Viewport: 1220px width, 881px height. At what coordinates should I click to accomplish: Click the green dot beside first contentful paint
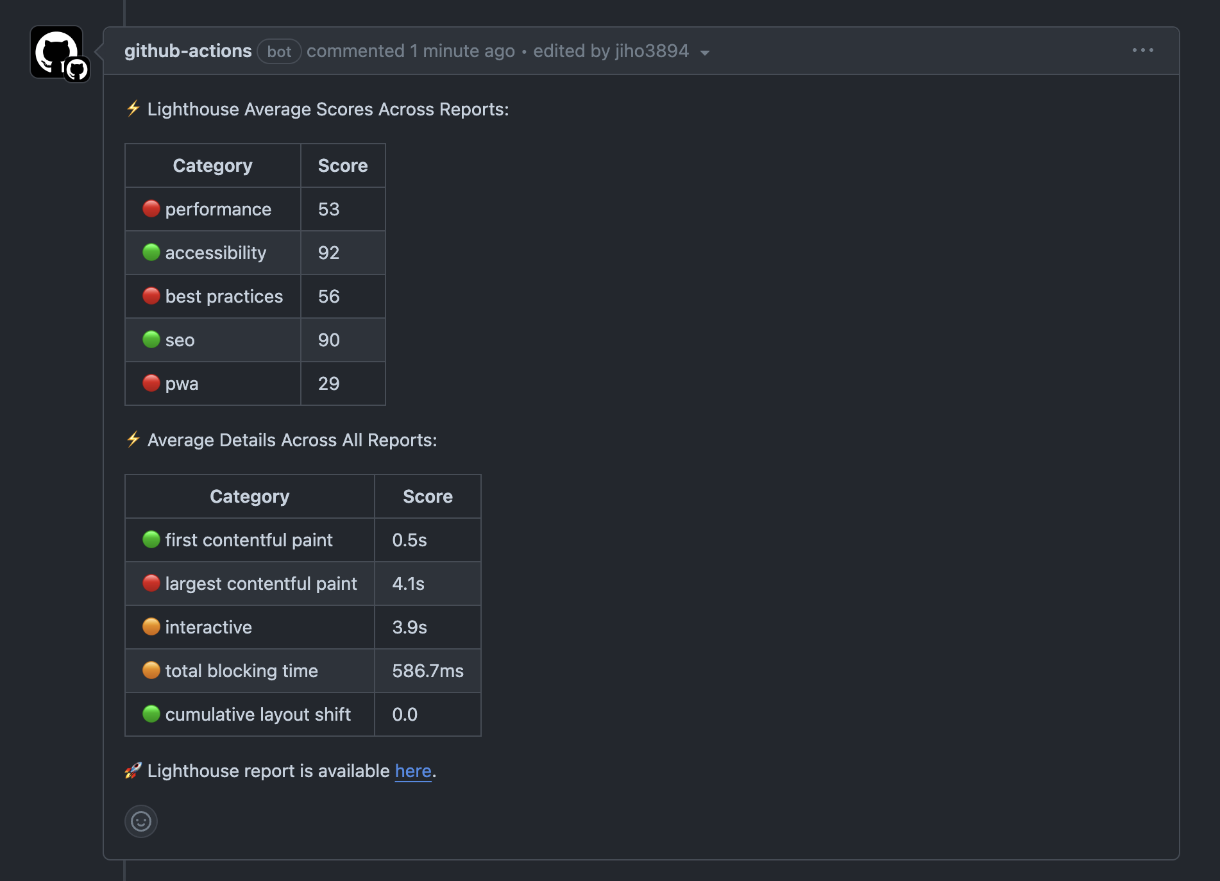151,539
